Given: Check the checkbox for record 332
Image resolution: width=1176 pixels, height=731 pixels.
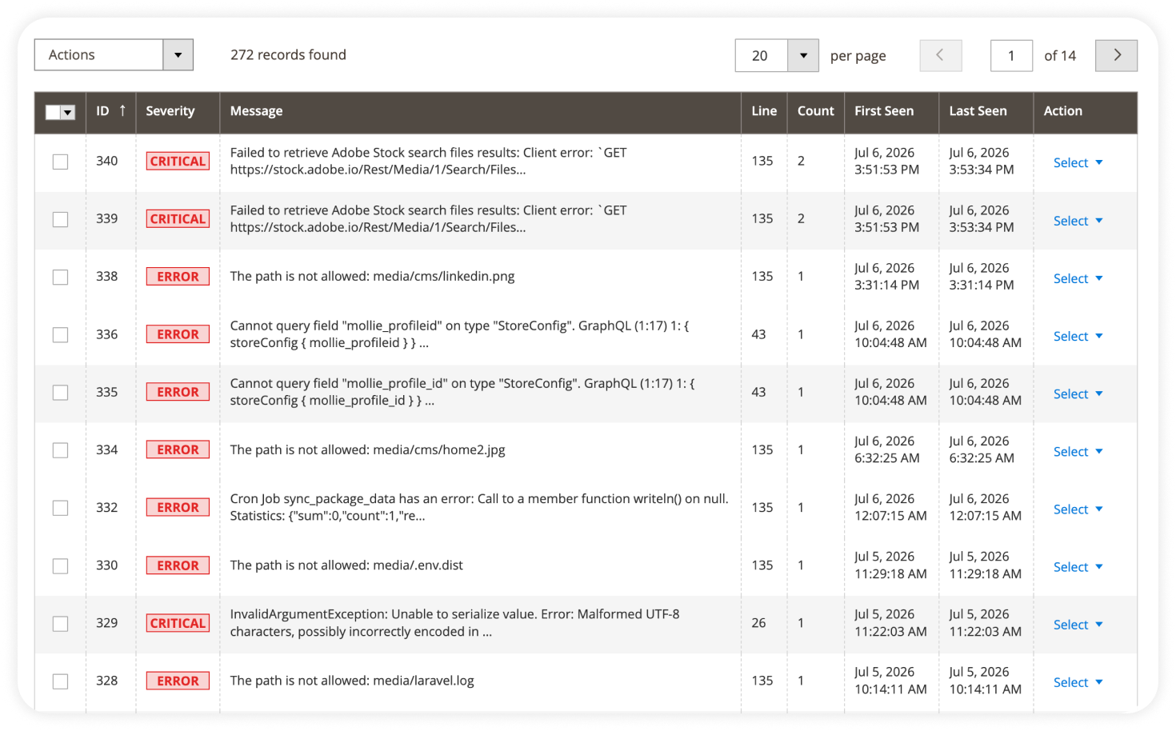Looking at the screenshot, I should pos(60,508).
